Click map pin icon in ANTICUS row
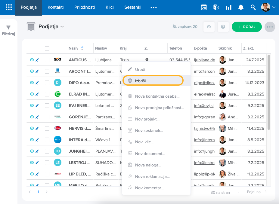Image resolution: width=279 pixels, height=204 pixels. pos(147,60)
